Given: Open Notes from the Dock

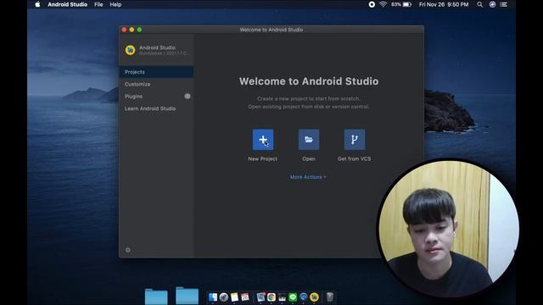Looking at the screenshot, I should pyautogui.click(x=234, y=297).
